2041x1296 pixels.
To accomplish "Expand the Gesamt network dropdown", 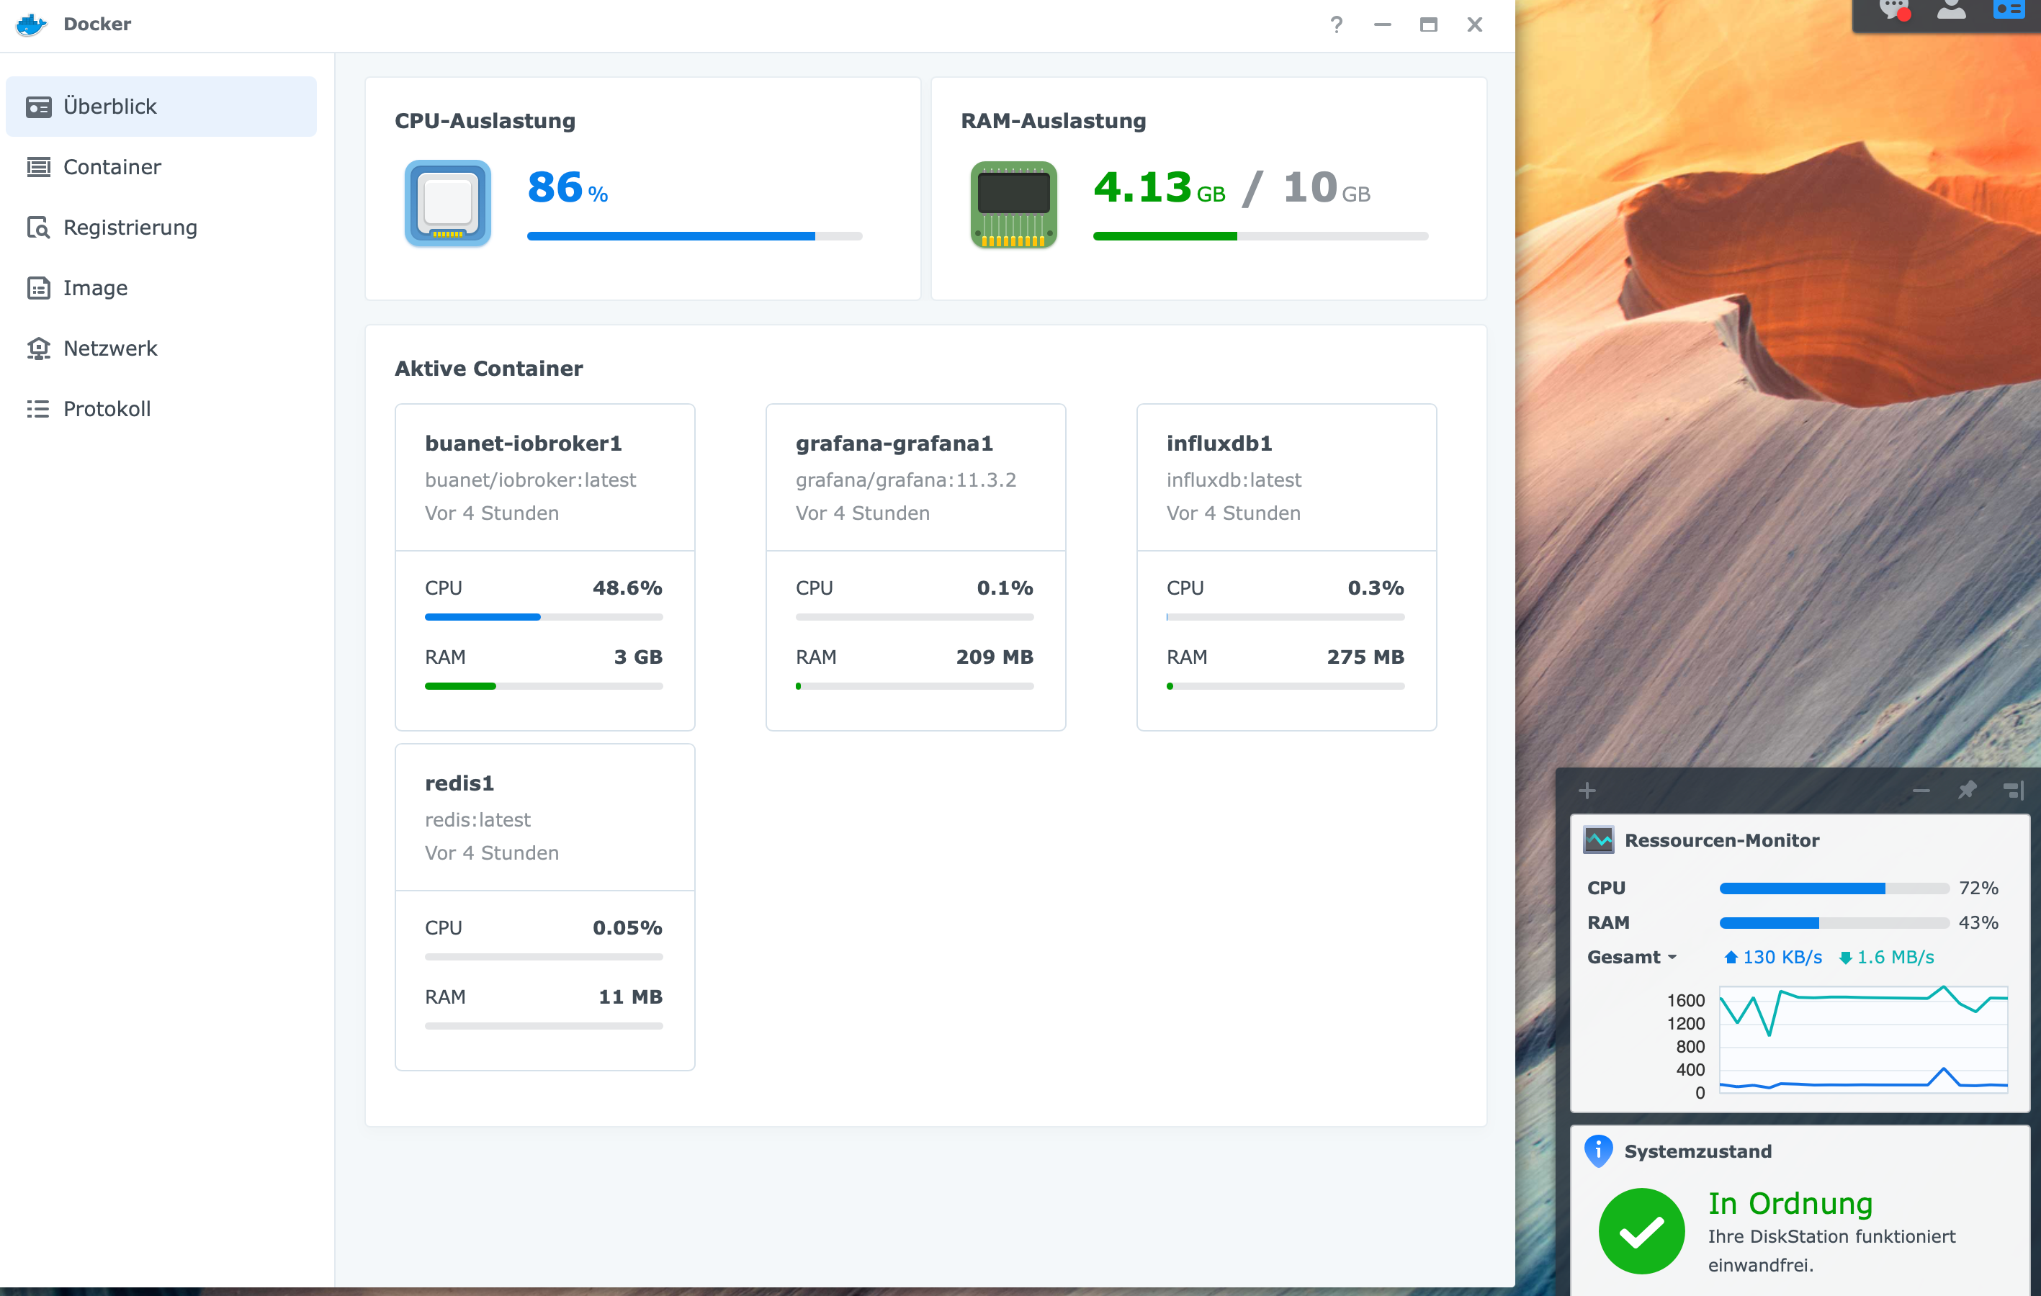I will pyautogui.click(x=1633, y=957).
